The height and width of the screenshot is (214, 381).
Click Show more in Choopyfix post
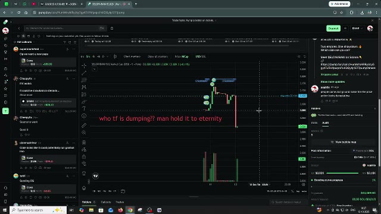(x=26, y=95)
